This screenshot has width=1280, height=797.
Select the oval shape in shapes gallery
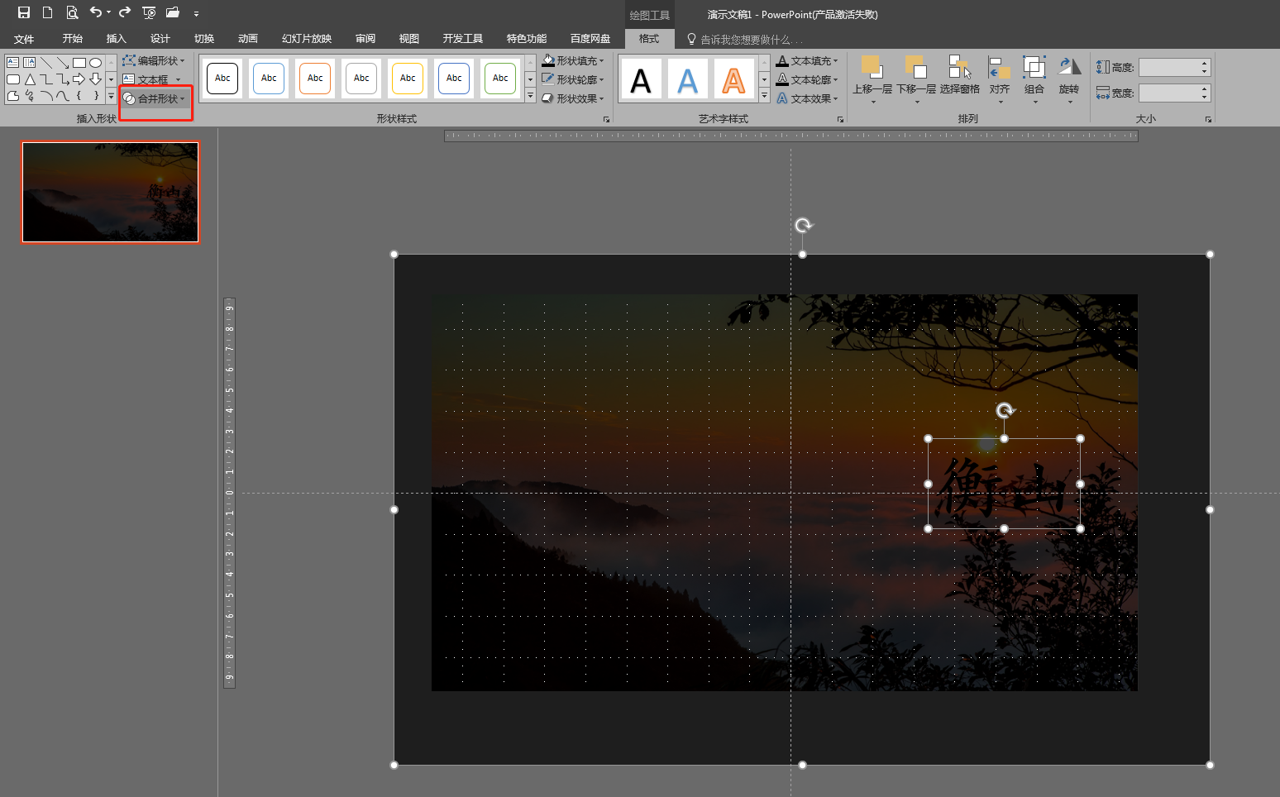pyautogui.click(x=96, y=63)
